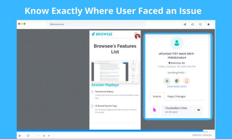The width and height of the screenshot is (232, 139).
Task: Decrease playback speed with minus button
Action: point(38,136)
